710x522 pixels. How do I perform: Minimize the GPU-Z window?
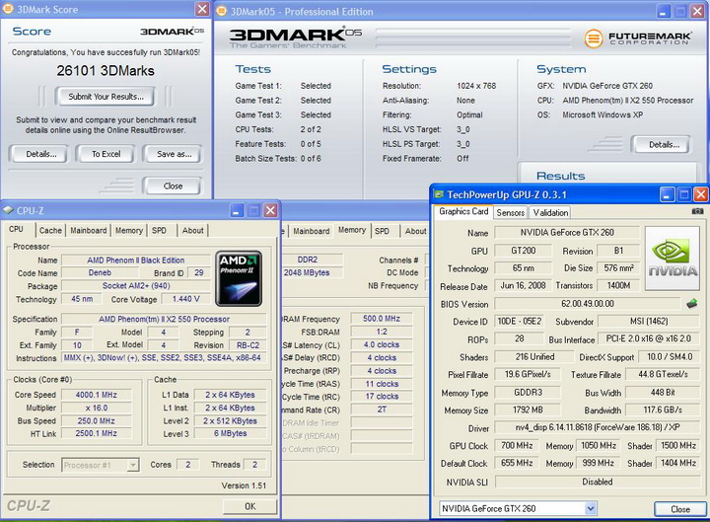click(667, 194)
